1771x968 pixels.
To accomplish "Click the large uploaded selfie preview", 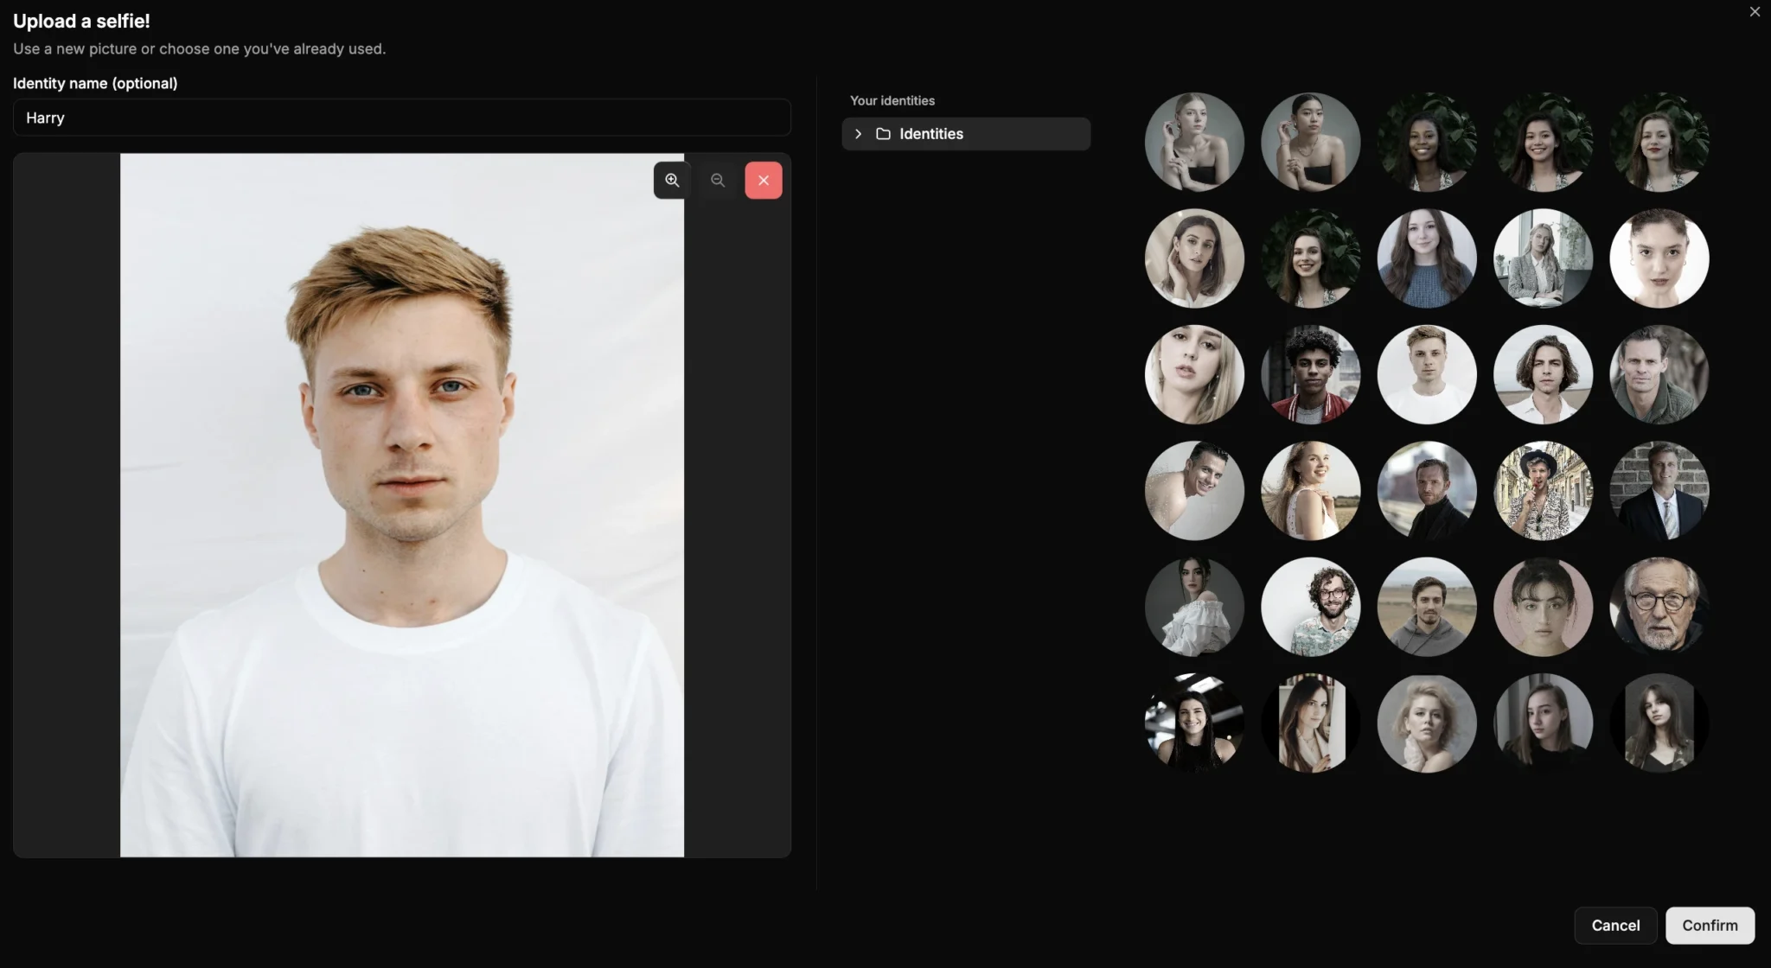I will [401, 505].
